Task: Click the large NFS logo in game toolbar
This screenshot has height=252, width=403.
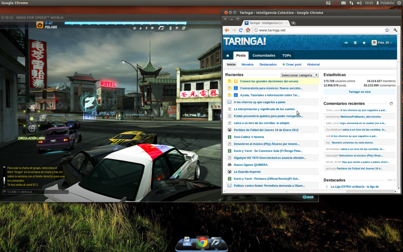Action: click(161, 28)
